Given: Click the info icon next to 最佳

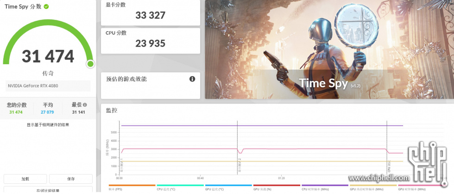Looking at the screenshot, I should point(85,105).
